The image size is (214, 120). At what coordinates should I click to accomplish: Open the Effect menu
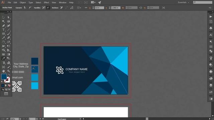click(x=46, y=2)
